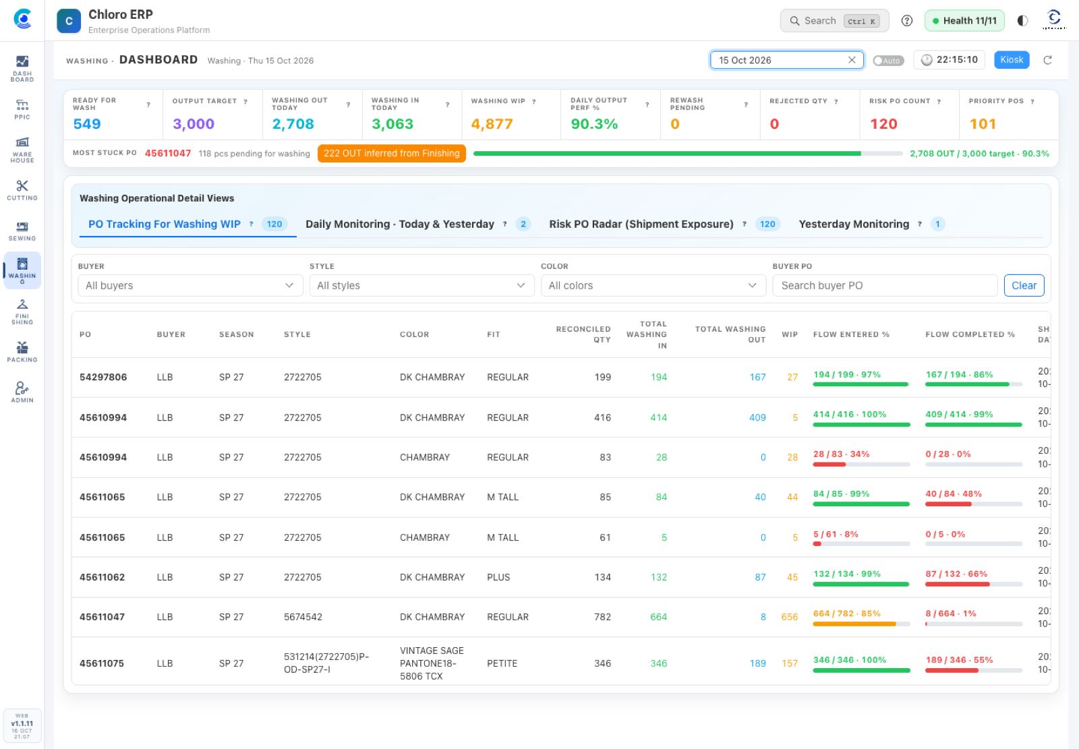
Task: Switch to Daily Monitoring Today & Yesterday tab
Action: point(418,224)
